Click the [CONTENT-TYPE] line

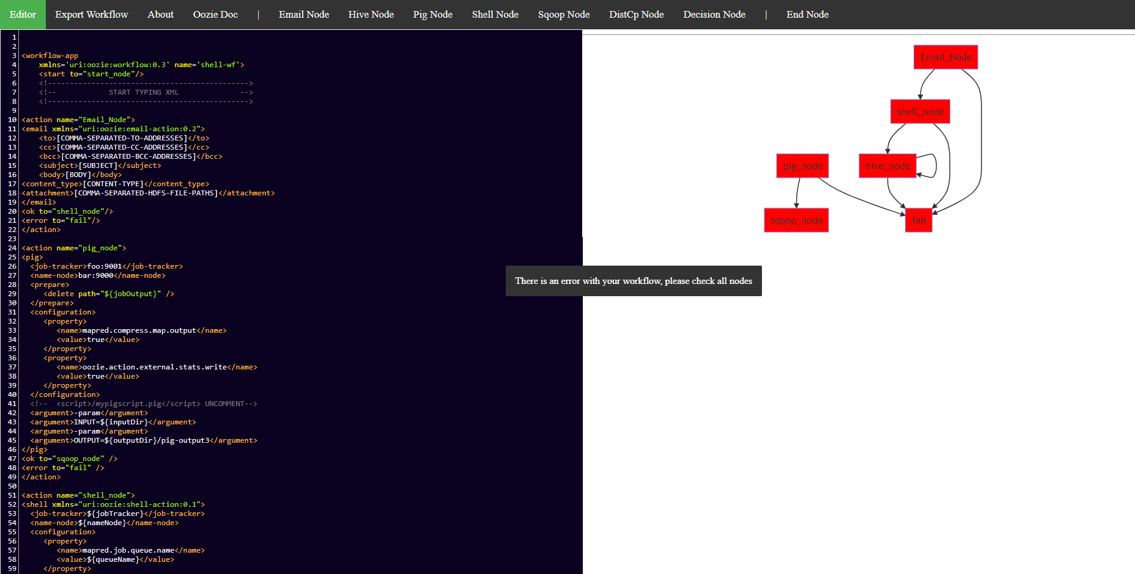pos(116,184)
